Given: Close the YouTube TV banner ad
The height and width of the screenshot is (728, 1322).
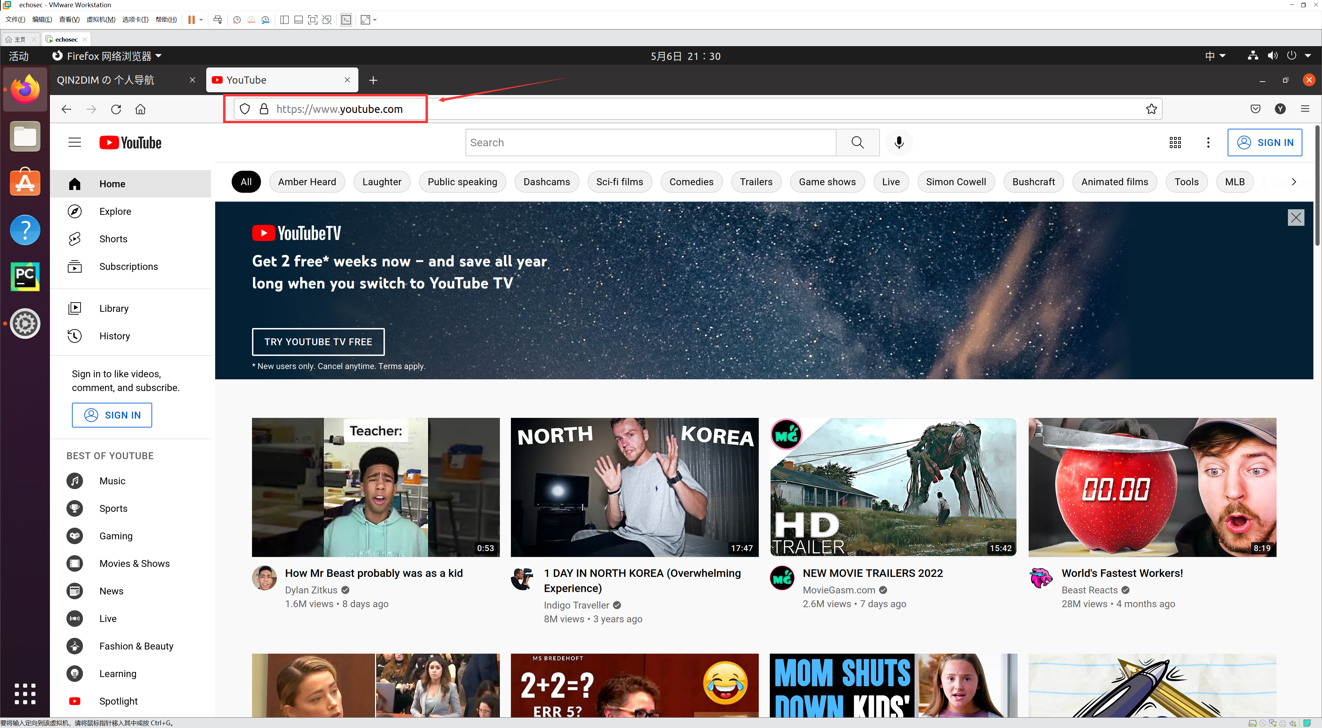Looking at the screenshot, I should point(1296,218).
